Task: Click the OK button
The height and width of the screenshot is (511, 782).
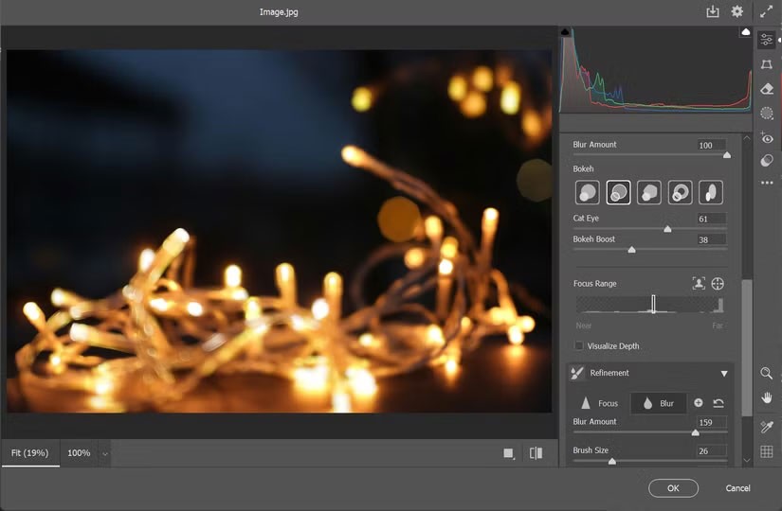Action: [x=673, y=488]
